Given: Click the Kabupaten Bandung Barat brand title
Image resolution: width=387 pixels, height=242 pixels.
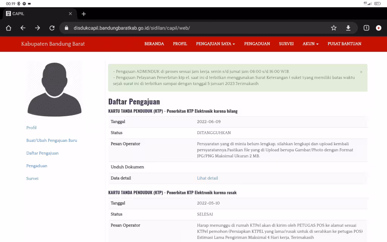Looking at the screenshot, I should [53, 44].
